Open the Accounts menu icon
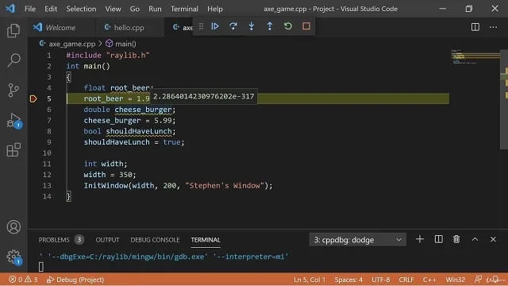 click(13, 227)
